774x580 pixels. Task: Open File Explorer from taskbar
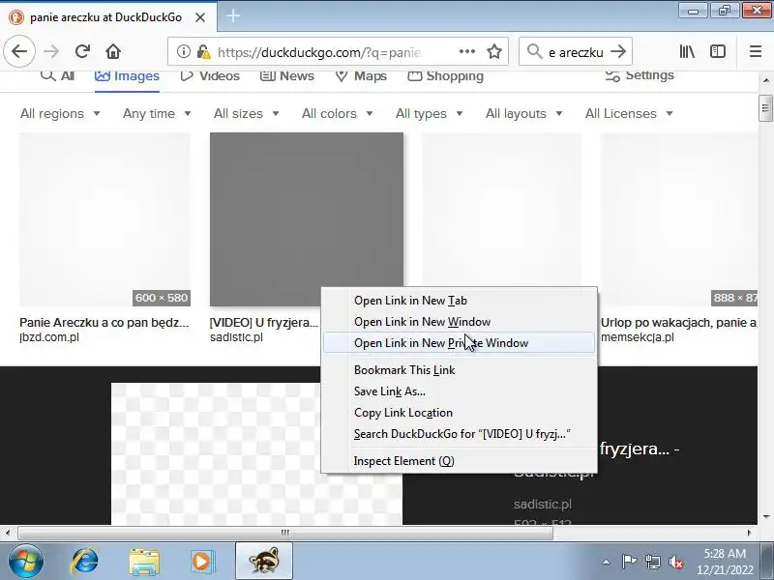point(144,562)
